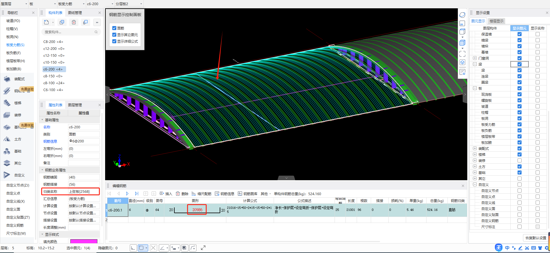This screenshot has height=253, width=550.
Task: Select the 基础 category in sidebar
Action: click(x=17, y=151)
